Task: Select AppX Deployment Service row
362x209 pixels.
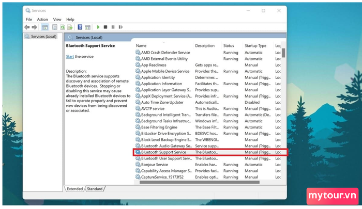Action: (208, 96)
